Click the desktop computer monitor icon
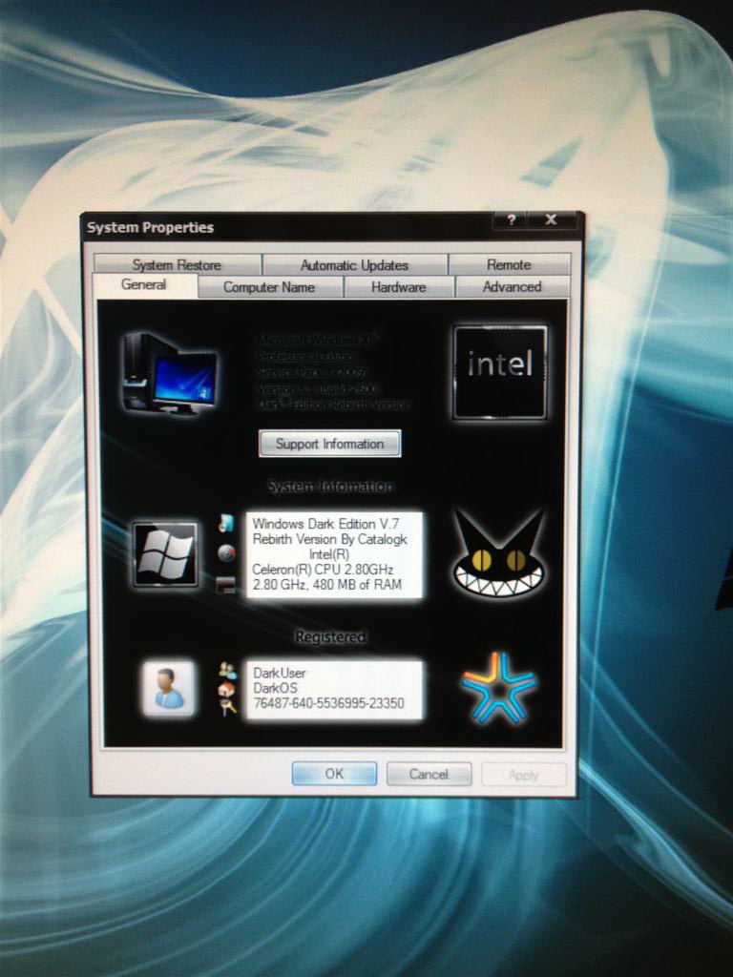This screenshot has width=733, height=977. [171, 373]
